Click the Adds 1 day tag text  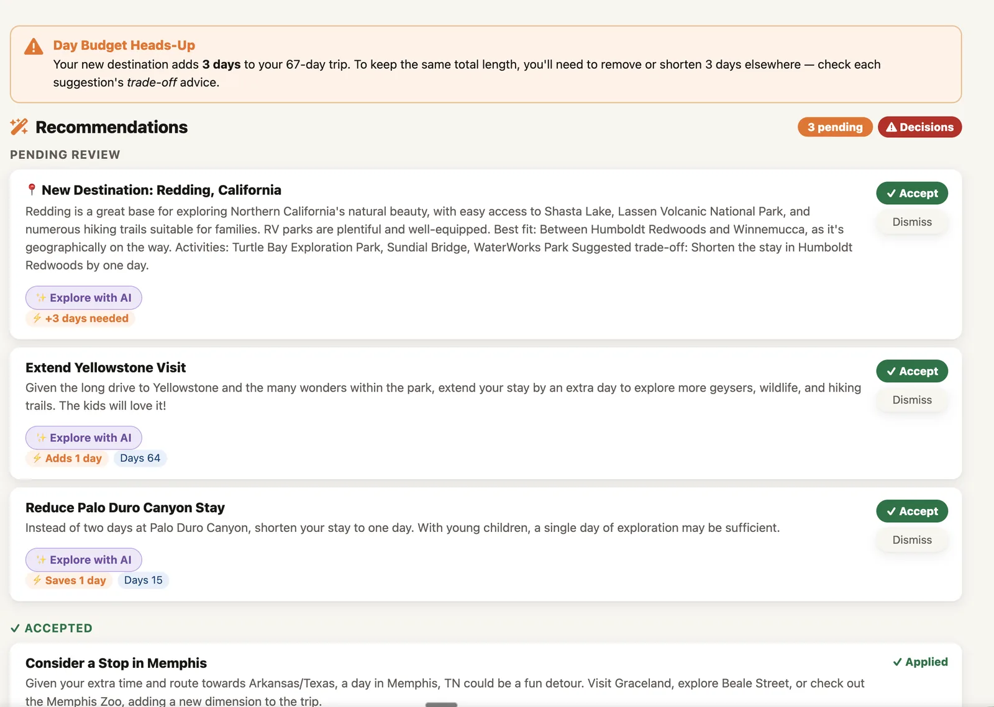[73, 458]
